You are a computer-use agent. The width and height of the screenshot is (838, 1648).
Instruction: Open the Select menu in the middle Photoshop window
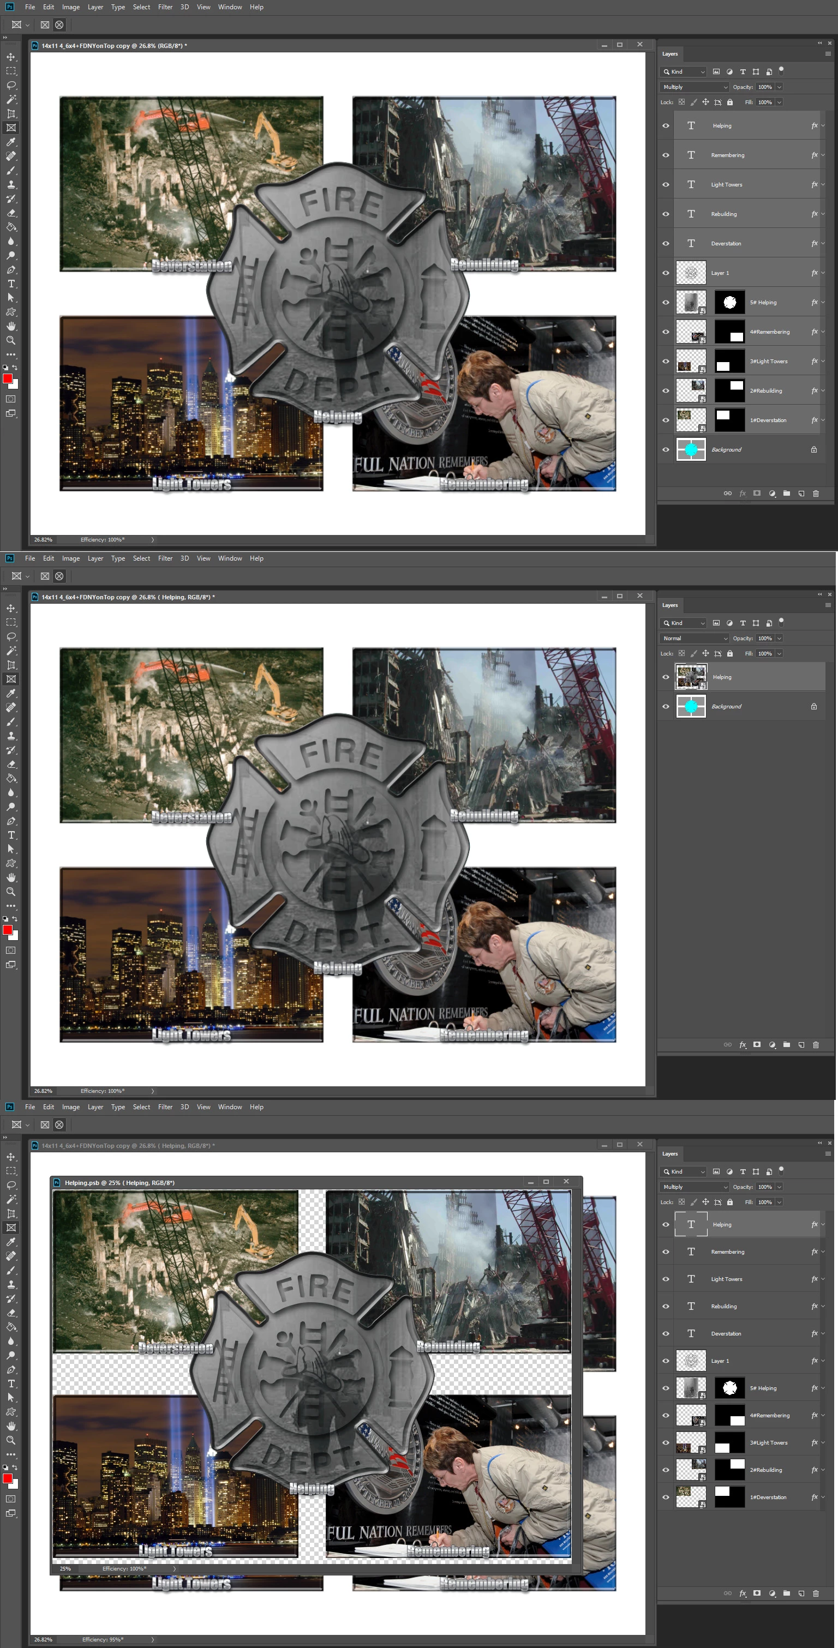click(x=141, y=558)
